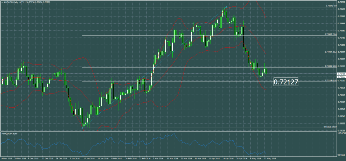
Task: Click the AUDUSD,Daily chart title arrow
Action: [2, 2]
